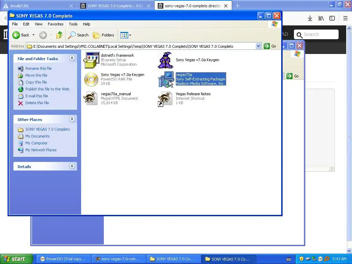Toggle the Folders pane
The width and height of the screenshot is (352, 264).
pyautogui.click(x=103, y=35)
